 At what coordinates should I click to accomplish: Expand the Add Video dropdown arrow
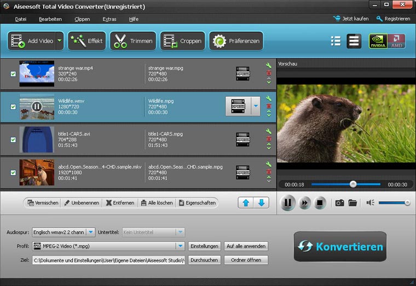pos(59,41)
